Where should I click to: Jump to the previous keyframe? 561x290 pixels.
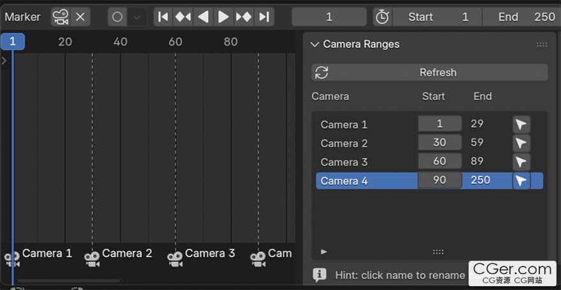[x=183, y=17]
